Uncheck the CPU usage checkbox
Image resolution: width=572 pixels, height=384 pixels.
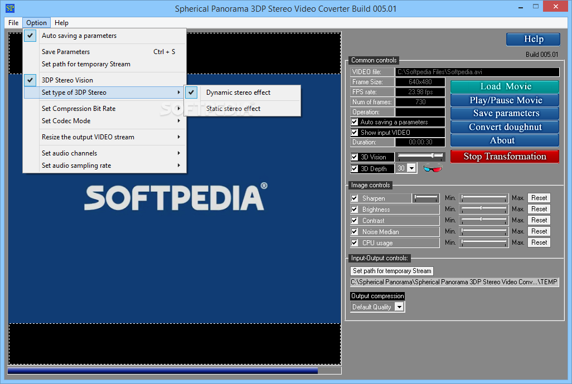tap(355, 243)
